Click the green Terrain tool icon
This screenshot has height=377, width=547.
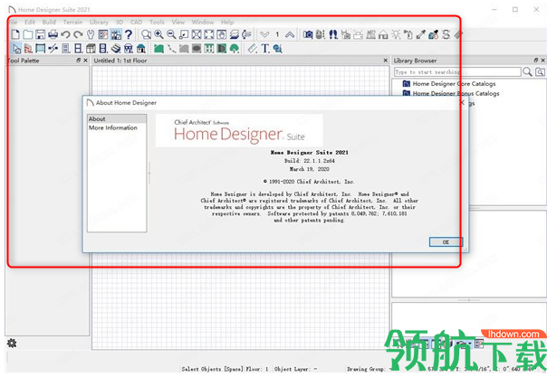[158, 49]
